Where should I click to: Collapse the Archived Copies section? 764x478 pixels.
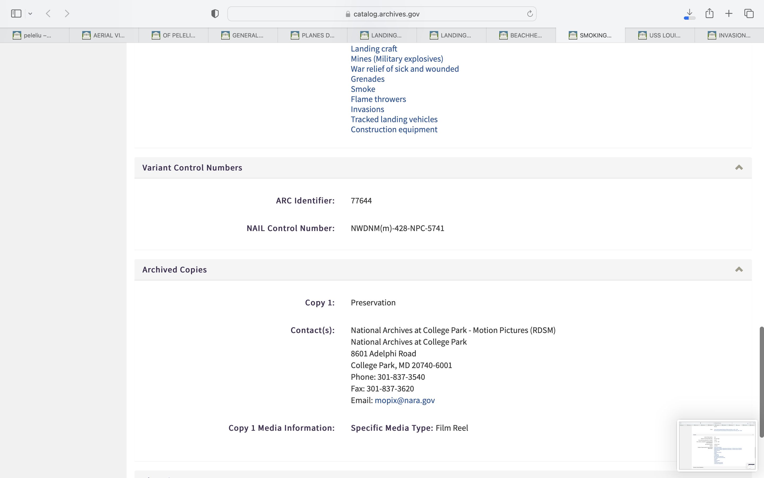(x=739, y=270)
